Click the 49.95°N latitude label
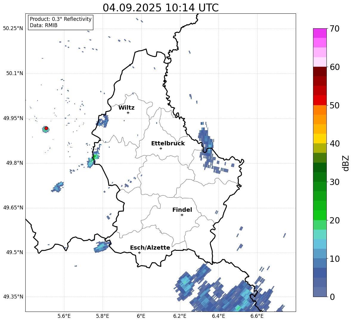This screenshot has width=353, height=322. tap(13, 118)
